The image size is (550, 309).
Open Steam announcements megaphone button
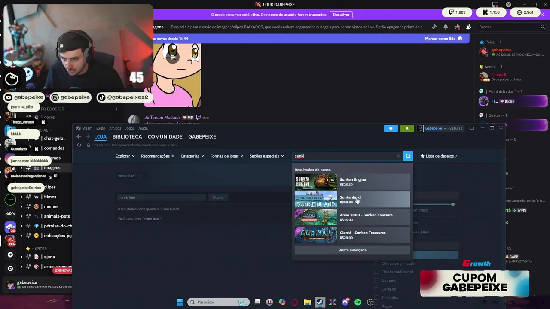click(x=391, y=128)
